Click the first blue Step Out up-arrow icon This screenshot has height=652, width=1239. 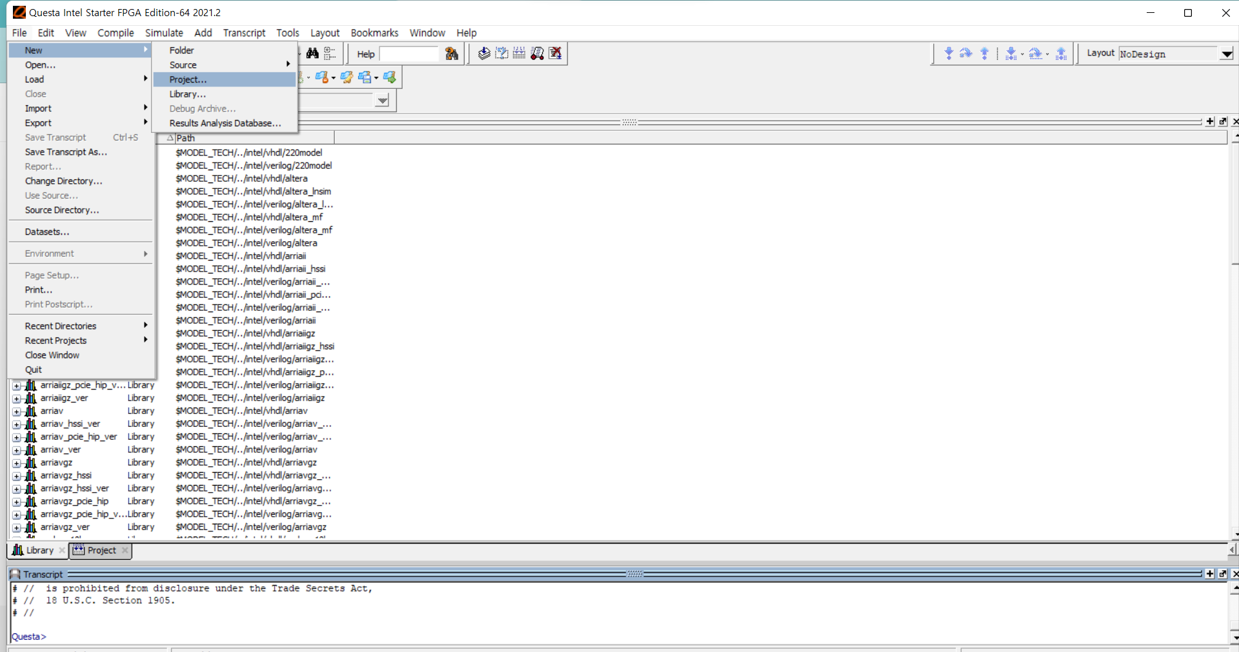click(985, 54)
